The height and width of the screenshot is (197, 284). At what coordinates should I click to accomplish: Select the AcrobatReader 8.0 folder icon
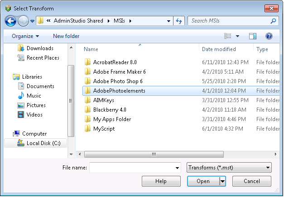[88, 62]
